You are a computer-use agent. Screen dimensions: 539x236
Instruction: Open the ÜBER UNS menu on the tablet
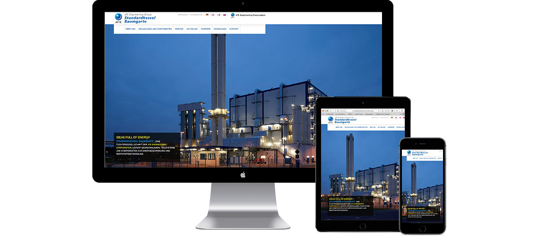pyautogui.click(x=339, y=127)
